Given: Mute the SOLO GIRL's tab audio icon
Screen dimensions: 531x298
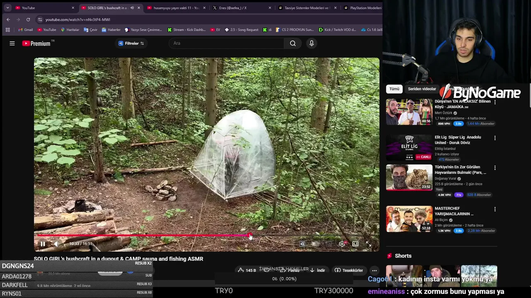Looking at the screenshot, I should tap(132, 8).
